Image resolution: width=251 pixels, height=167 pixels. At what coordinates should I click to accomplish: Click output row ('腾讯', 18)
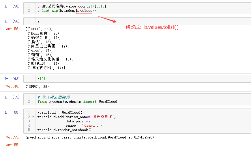40,42
